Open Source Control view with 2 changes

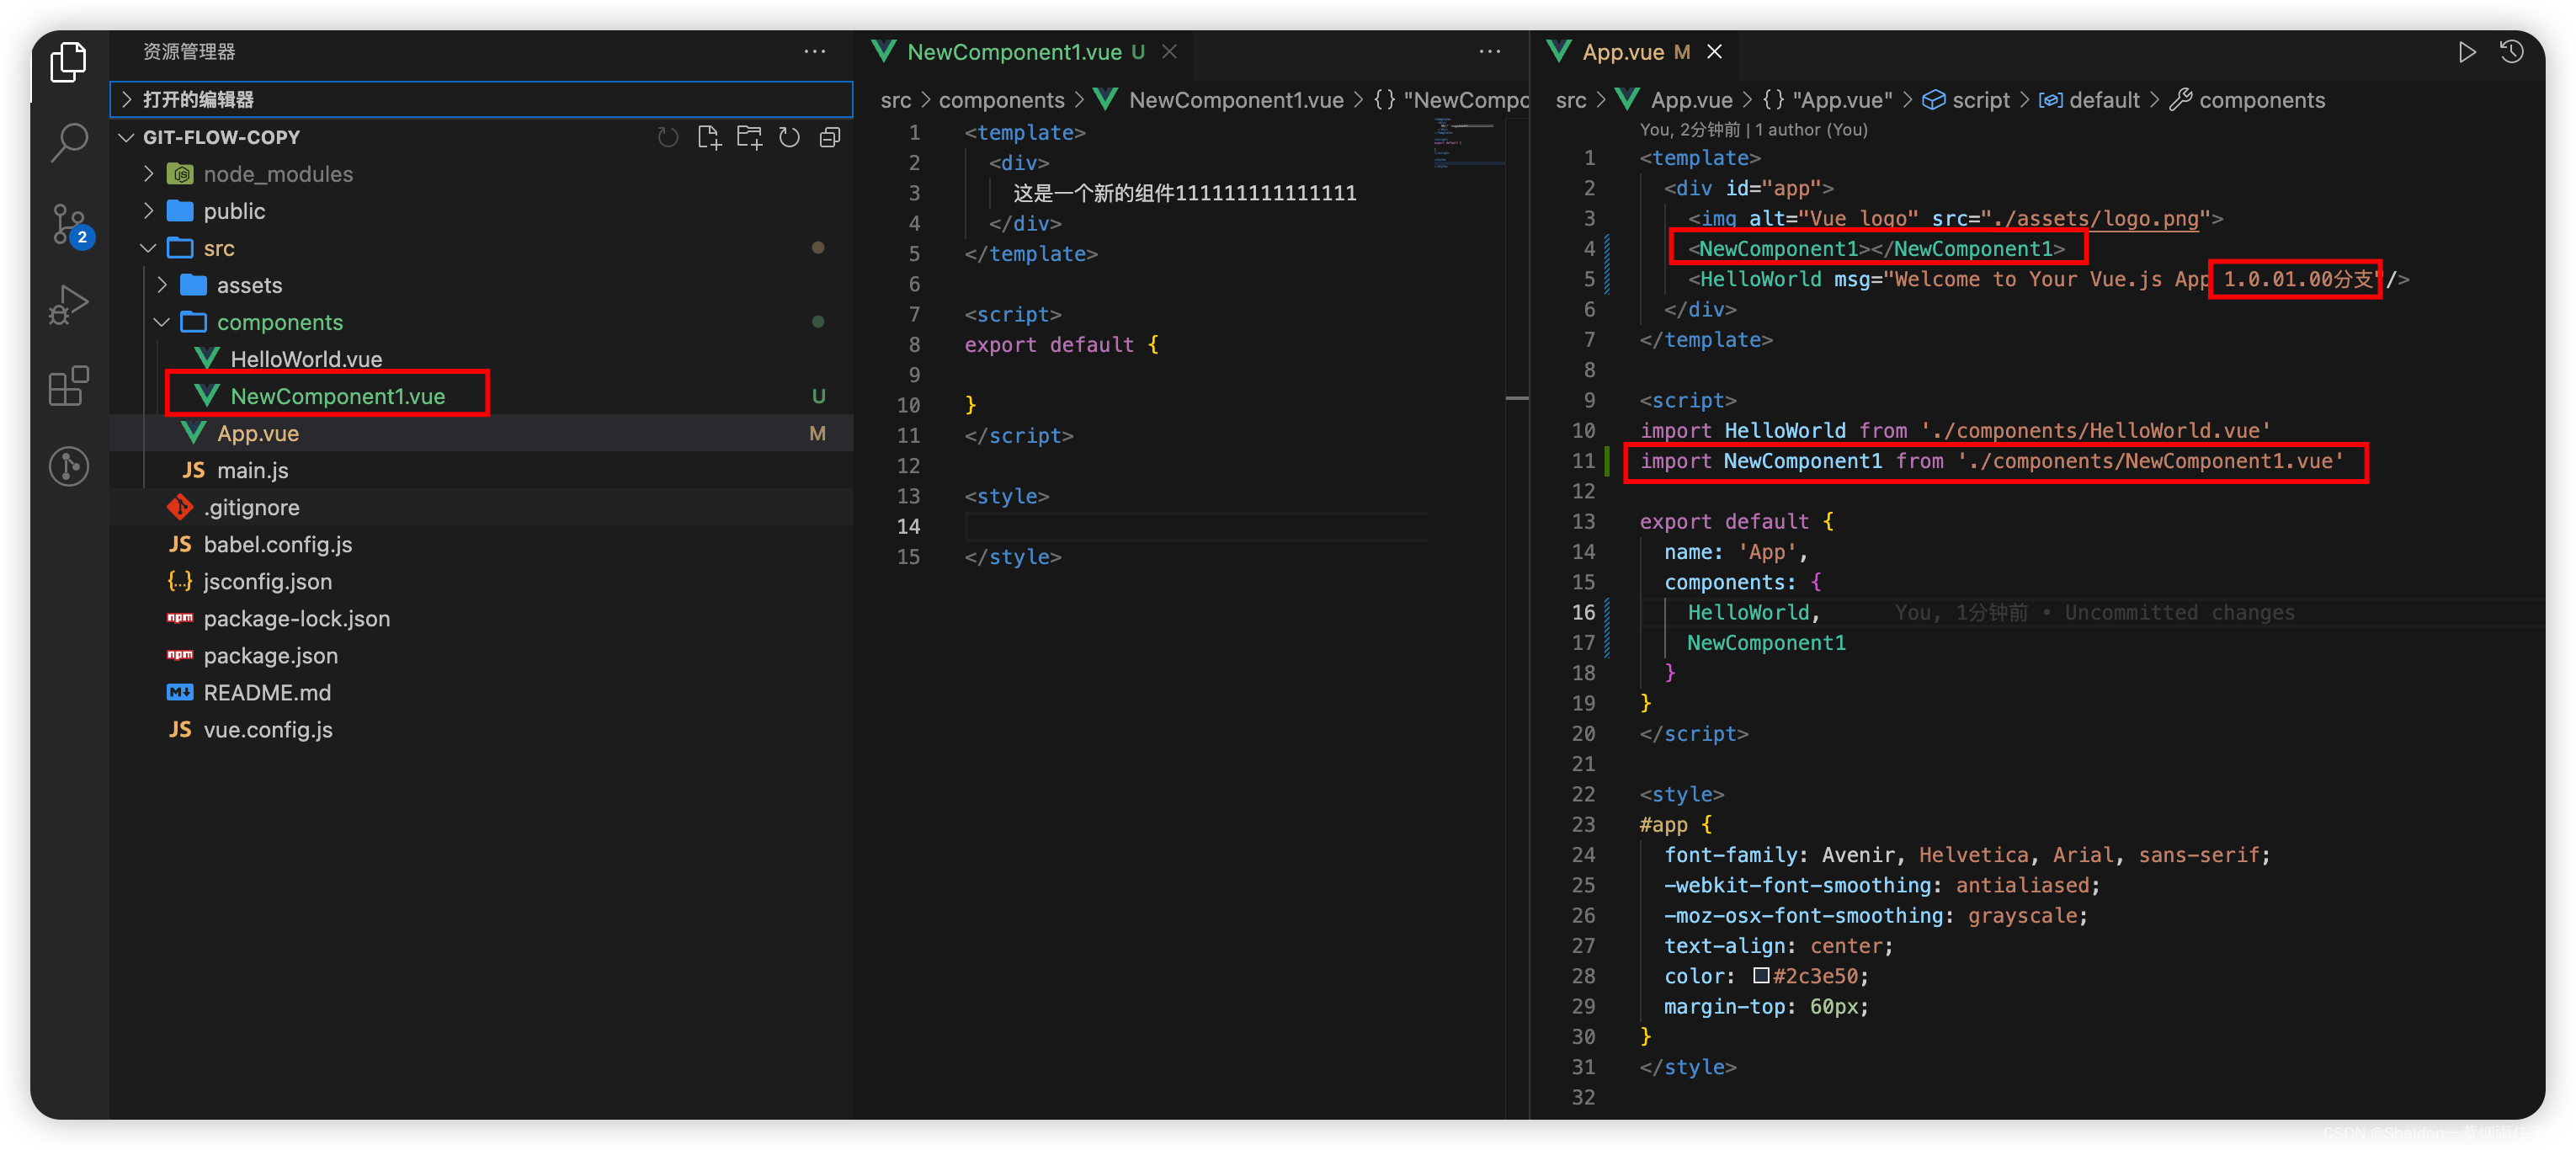[70, 225]
